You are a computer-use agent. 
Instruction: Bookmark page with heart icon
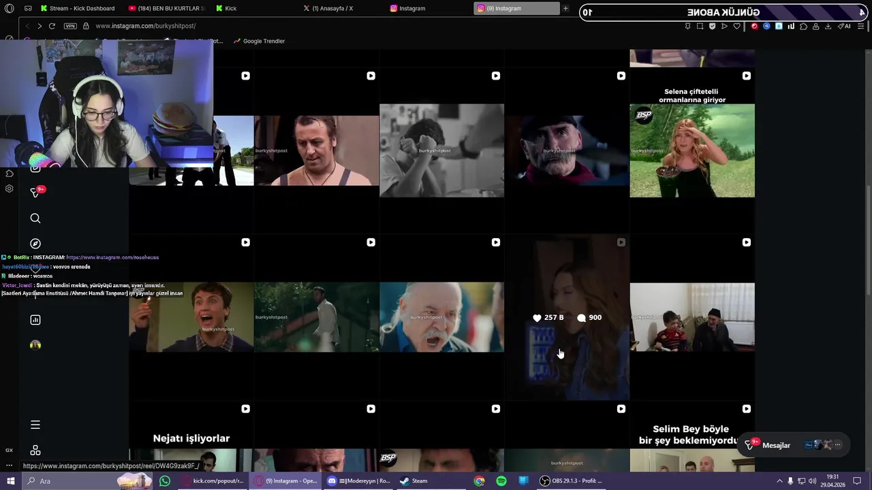[x=736, y=26]
